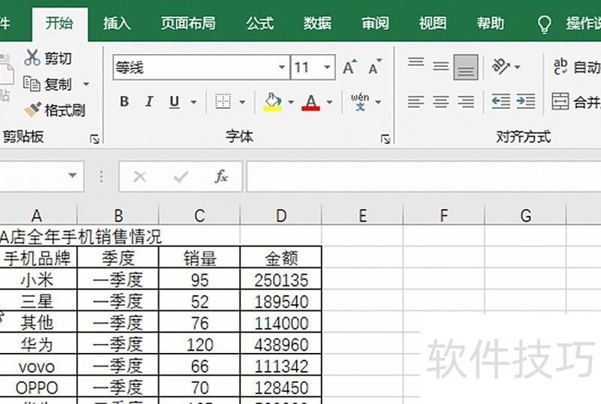Set bottom vertical alignment
601x404 pixels.
point(466,67)
